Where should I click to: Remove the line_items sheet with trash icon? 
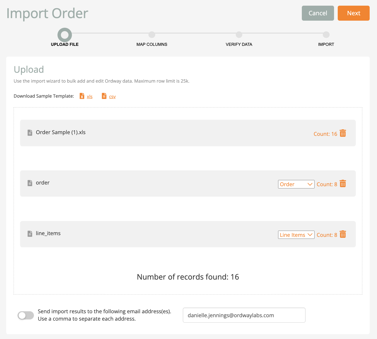tap(343, 234)
